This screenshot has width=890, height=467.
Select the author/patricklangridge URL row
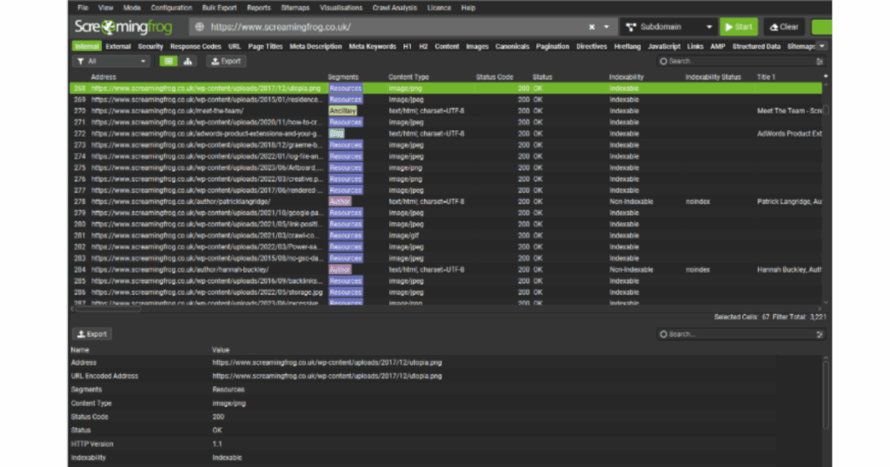point(446,201)
